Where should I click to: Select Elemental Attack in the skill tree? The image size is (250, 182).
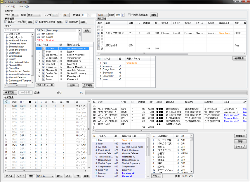click(17, 46)
